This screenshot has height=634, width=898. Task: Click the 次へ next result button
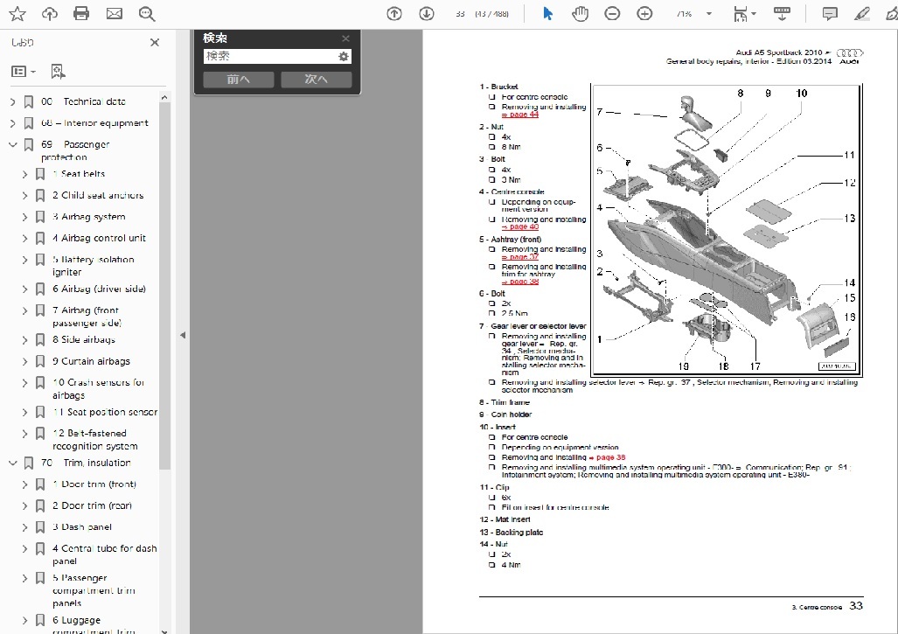tap(317, 79)
